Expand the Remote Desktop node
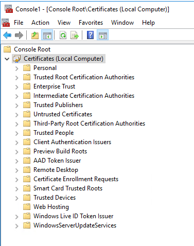Screen dimensions: 194x246 (x=16, y=170)
